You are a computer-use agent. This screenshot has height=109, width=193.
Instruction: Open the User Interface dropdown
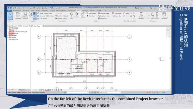[164, 16]
